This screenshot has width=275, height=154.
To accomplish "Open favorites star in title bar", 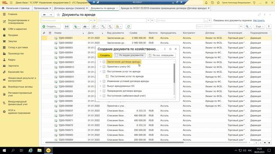I will [218, 3].
